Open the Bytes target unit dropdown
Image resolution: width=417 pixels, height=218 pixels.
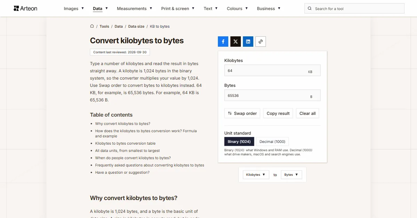coord(291,175)
